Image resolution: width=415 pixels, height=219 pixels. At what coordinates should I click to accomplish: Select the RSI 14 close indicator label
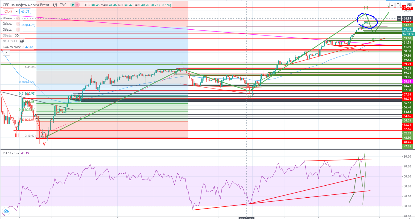click(x=11, y=153)
